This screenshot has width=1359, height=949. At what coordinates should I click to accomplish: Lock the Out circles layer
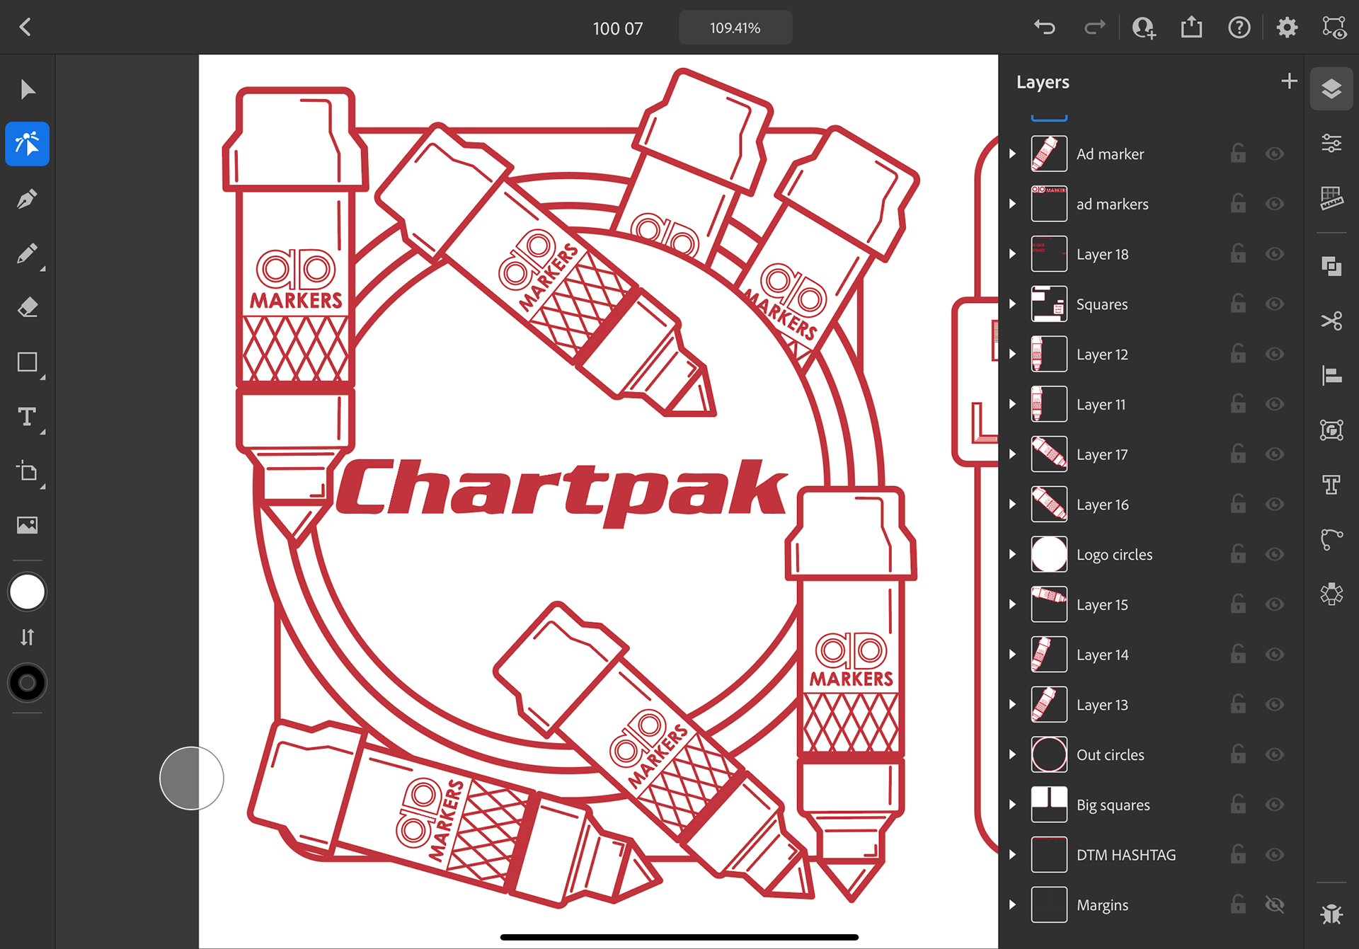click(x=1238, y=754)
